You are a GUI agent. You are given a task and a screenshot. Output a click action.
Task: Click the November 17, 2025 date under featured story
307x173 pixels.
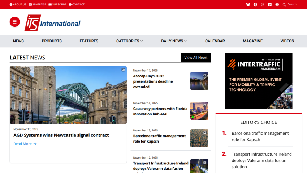pos(26,129)
